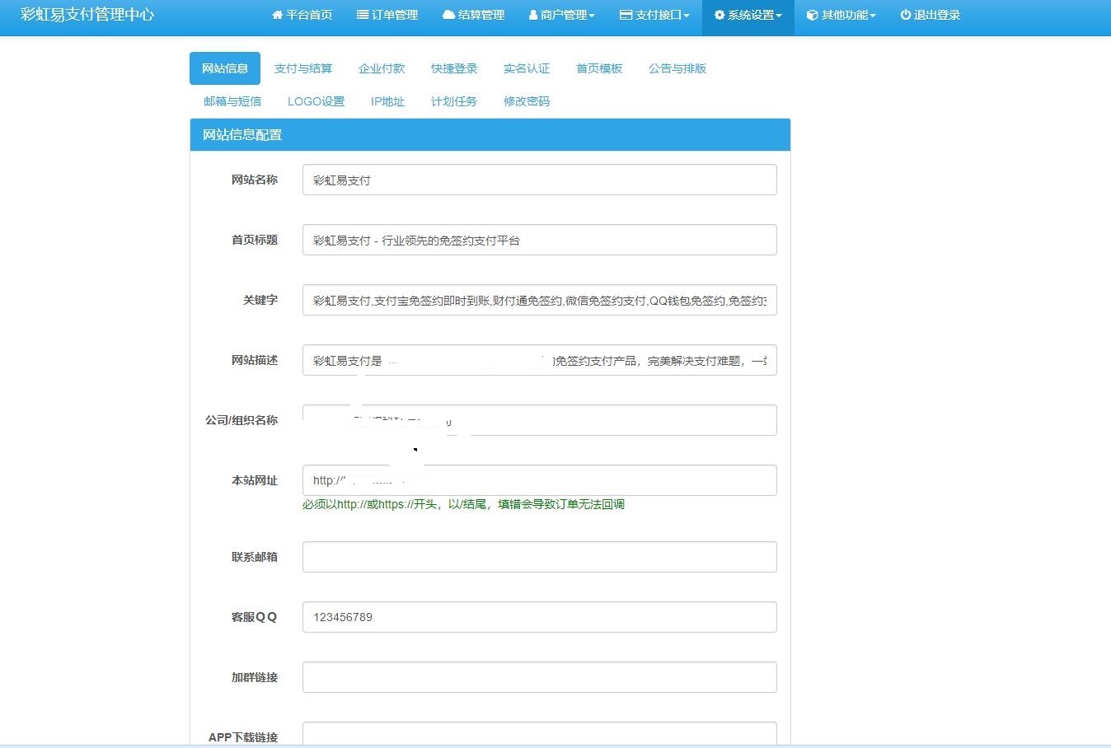Expand the 商户管理 dropdown menu
Screen dimensions: 1111x748
pyautogui.click(x=562, y=15)
